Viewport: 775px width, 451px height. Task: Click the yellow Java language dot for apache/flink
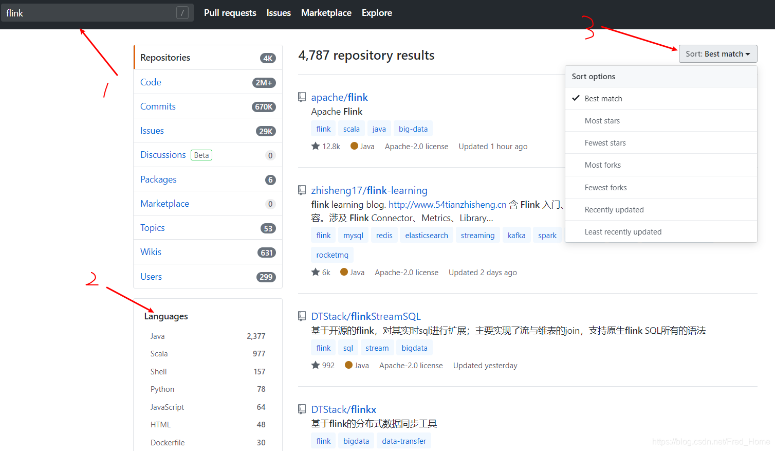click(354, 146)
